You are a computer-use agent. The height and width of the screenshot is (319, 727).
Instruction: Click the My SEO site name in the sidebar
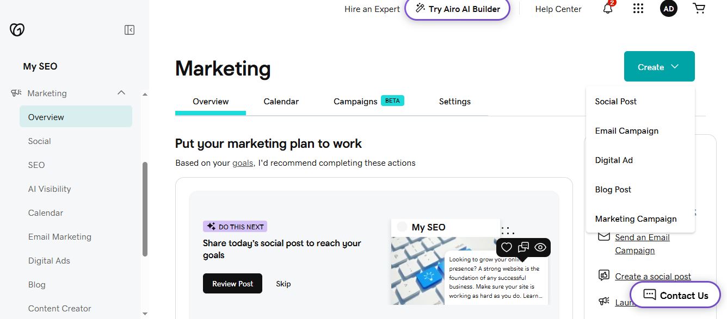tap(40, 66)
